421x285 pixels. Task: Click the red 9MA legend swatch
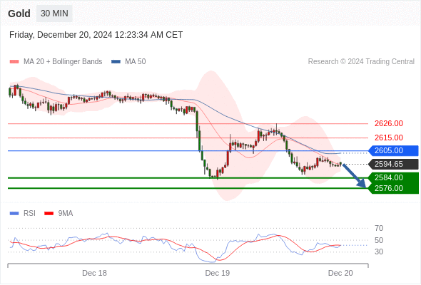click(49, 214)
